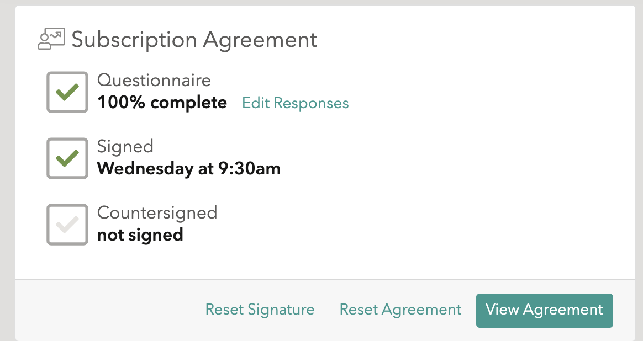Screen dimensions: 643x341
Task: Click the Questionnaire label
Action: (x=154, y=80)
